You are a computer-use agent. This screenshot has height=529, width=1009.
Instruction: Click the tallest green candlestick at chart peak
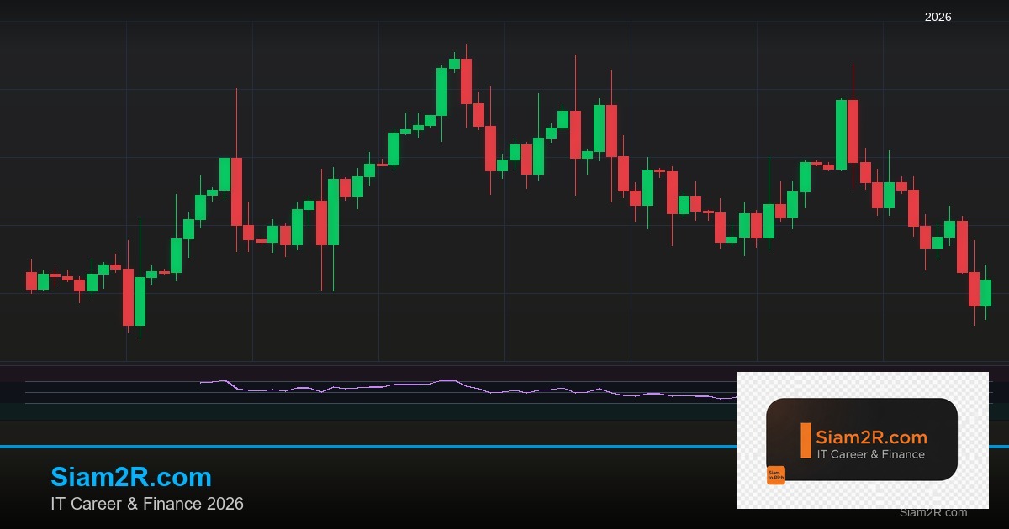click(443, 92)
